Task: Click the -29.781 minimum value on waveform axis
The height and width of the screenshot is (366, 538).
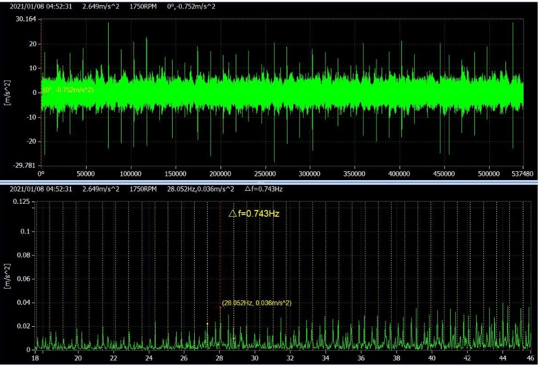Action: click(x=25, y=166)
